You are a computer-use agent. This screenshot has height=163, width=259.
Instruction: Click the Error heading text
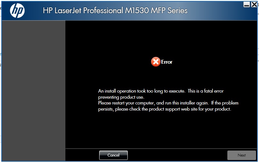tap(167, 62)
